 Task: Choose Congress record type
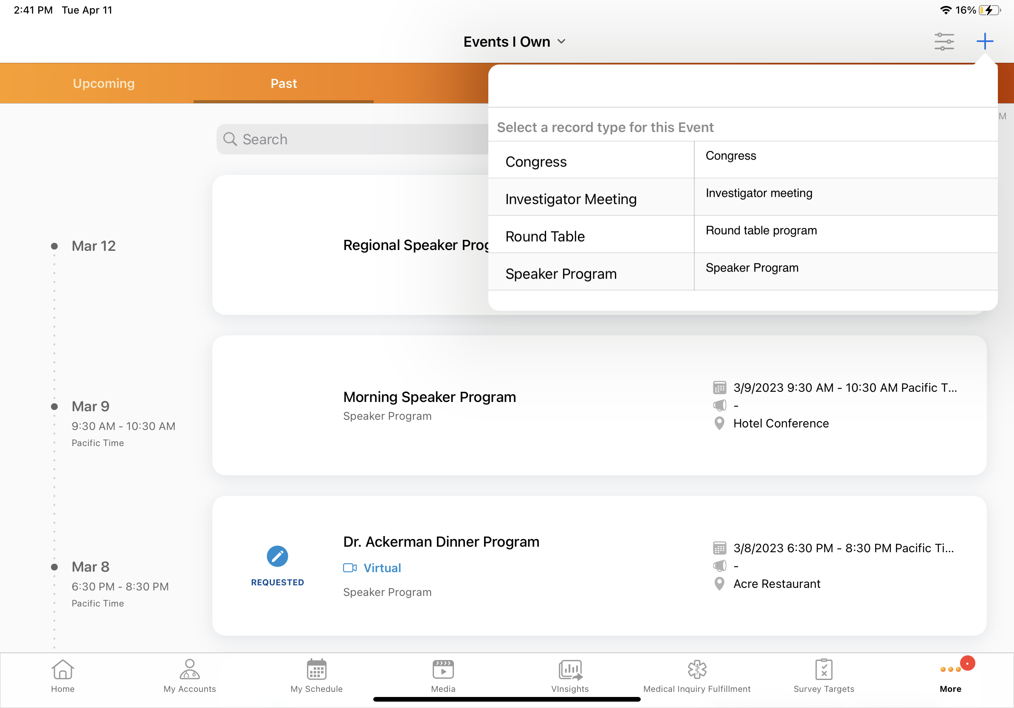[536, 162]
